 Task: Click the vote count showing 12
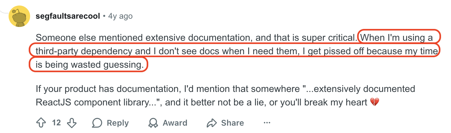tap(56, 123)
